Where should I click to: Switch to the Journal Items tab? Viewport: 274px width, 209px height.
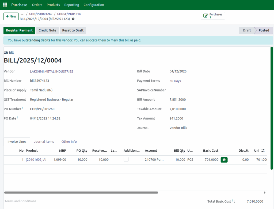[x=44, y=142]
